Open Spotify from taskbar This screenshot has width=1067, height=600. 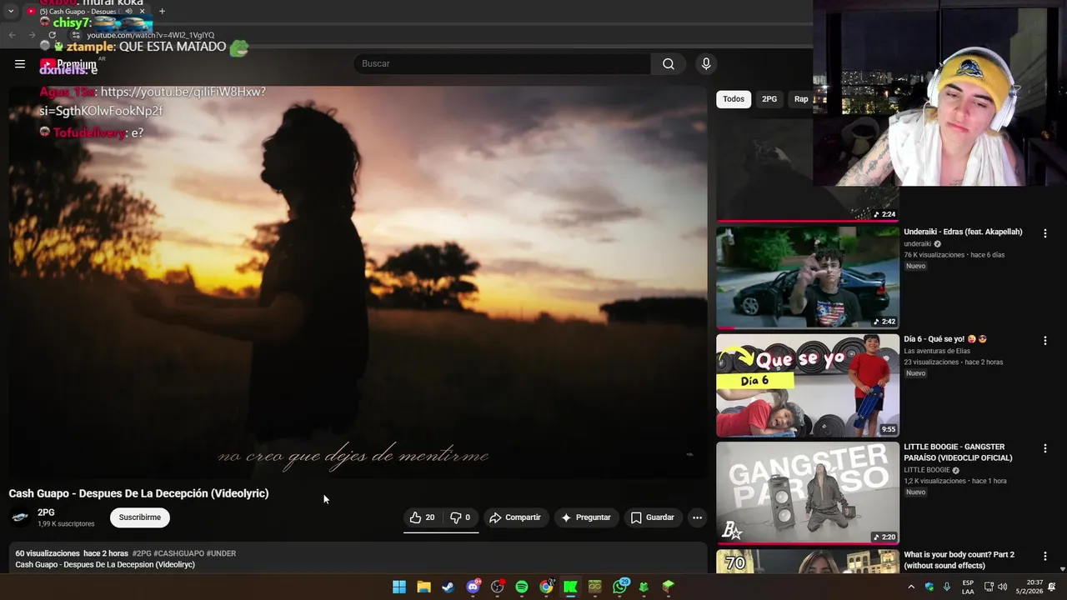pos(522,587)
